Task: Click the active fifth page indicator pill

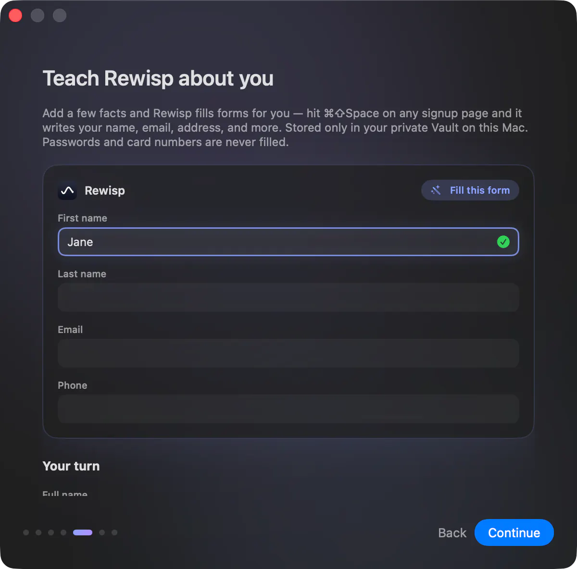Action: (x=83, y=532)
